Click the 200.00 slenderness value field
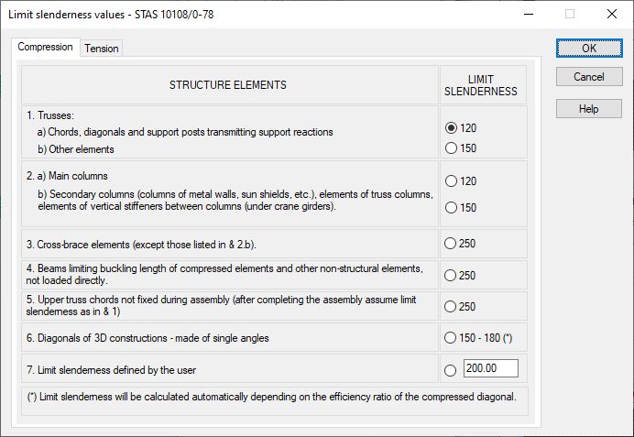 click(490, 368)
